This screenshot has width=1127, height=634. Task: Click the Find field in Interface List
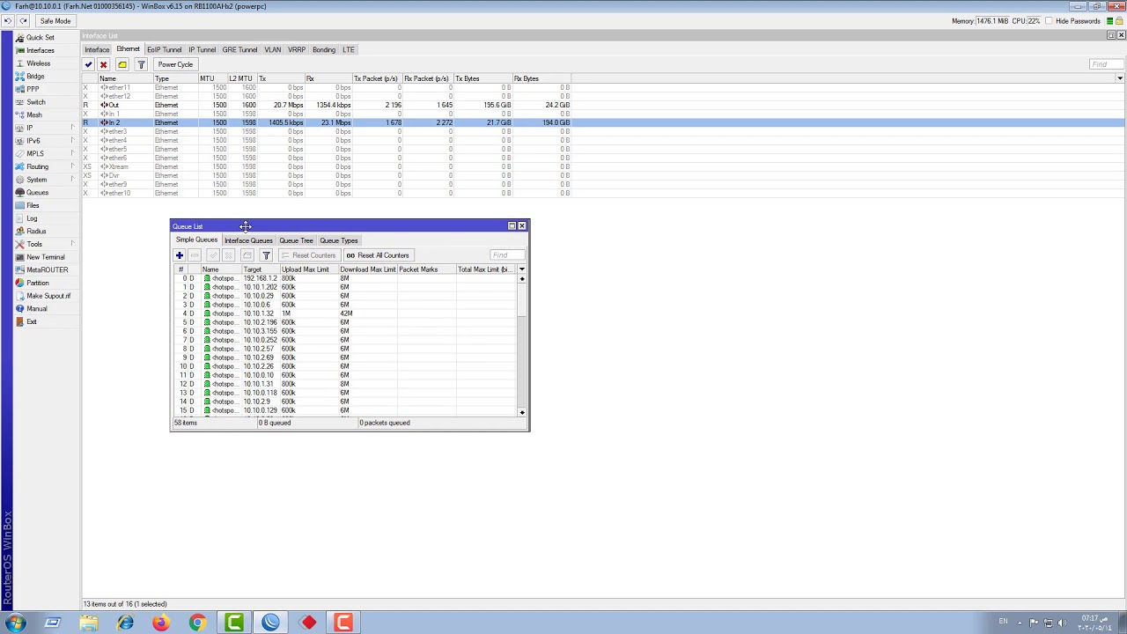point(1106,64)
